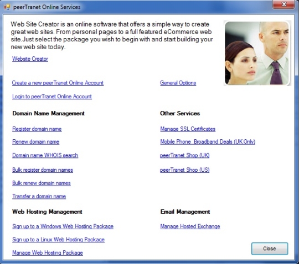Image resolution: width=299 pixels, height=264 pixels.
Task: Open Domain name WHOIS search
Action: point(45,155)
